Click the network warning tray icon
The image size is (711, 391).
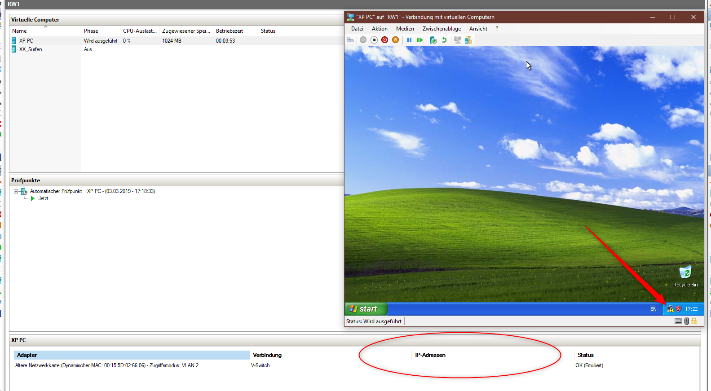[670, 309]
